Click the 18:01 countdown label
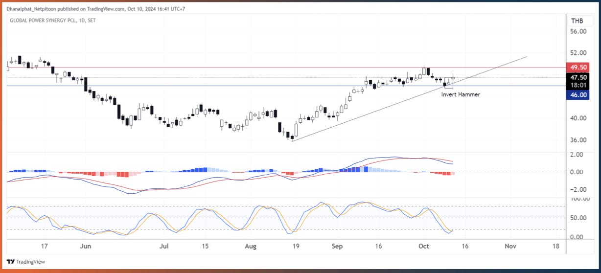This screenshot has width=601, height=273. [578, 85]
